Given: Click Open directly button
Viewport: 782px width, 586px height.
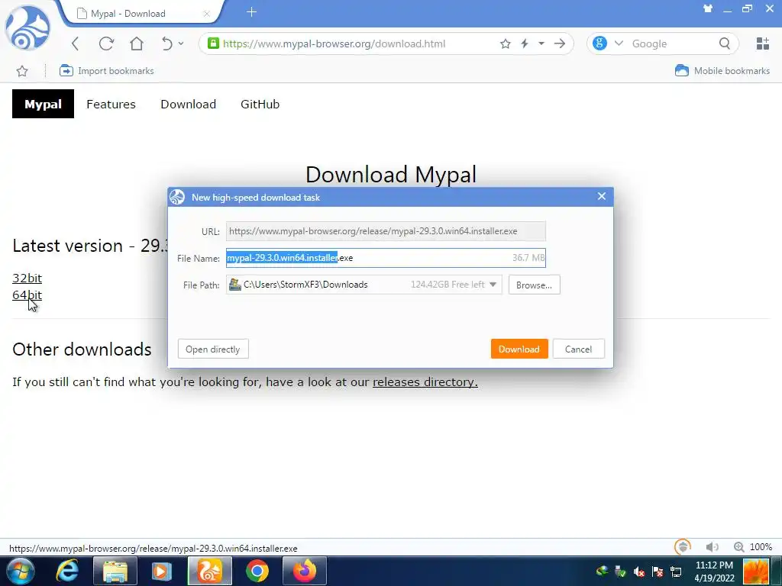Looking at the screenshot, I should (213, 349).
